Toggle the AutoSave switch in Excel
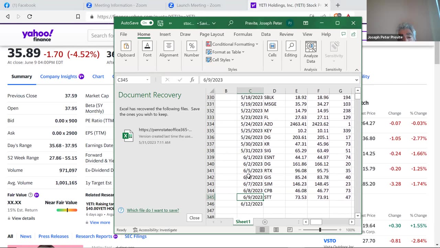Screen dimensions: 440x248 tap(147, 23)
